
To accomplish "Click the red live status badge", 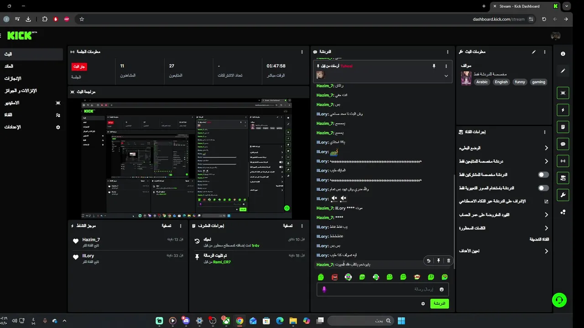I will coord(79,67).
